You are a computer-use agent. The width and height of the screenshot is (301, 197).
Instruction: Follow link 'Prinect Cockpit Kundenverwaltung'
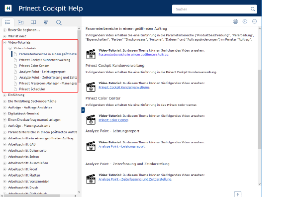124,87
